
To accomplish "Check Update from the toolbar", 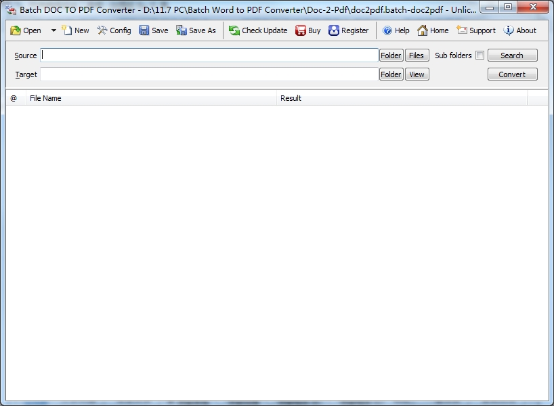I will pyautogui.click(x=258, y=30).
